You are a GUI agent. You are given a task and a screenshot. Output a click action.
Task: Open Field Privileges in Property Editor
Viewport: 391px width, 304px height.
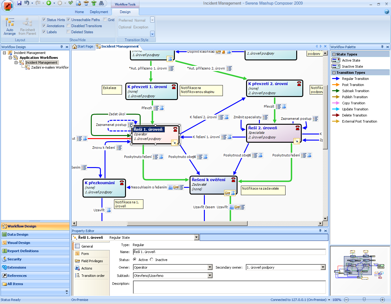[92, 261]
